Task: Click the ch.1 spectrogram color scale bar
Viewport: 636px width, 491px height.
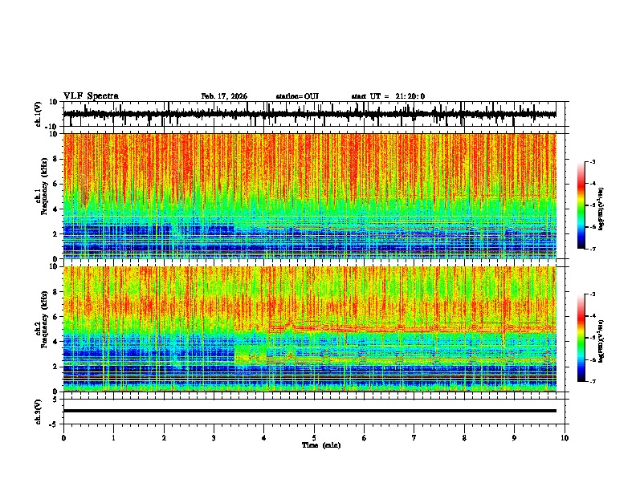Action: coord(581,205)
